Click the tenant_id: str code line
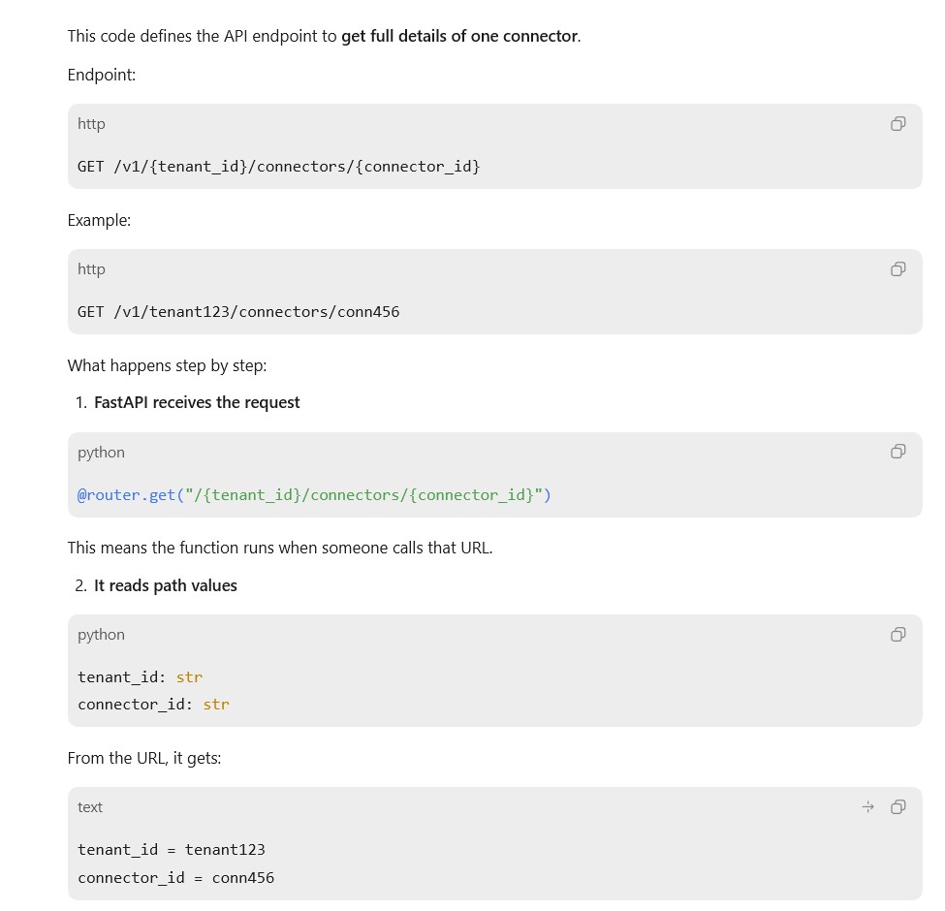The width and height of the screenshot is (945, 911). (x=140, y=677)
